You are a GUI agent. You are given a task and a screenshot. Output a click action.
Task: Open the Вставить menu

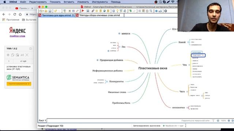tap(69, 2)
